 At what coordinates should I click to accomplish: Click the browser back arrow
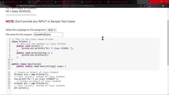2,6
